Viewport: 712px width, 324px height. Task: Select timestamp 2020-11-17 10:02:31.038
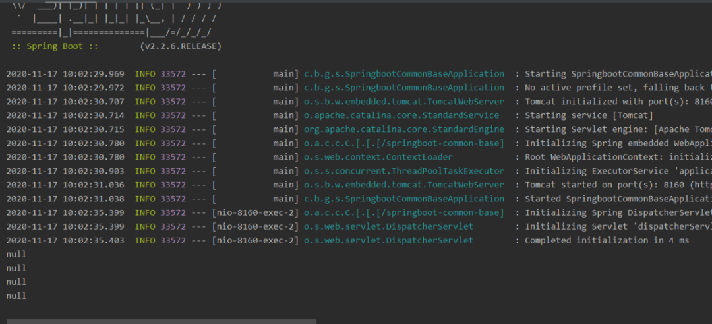(65, 199)
